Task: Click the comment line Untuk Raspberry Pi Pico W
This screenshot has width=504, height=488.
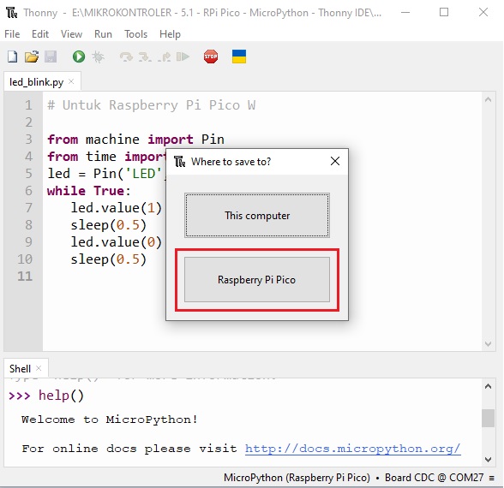Action: (152, 105)
